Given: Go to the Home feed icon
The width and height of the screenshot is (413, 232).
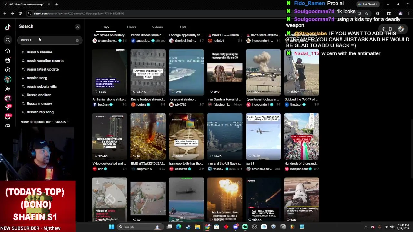Looking at the screenshot, I should [8, 51].
